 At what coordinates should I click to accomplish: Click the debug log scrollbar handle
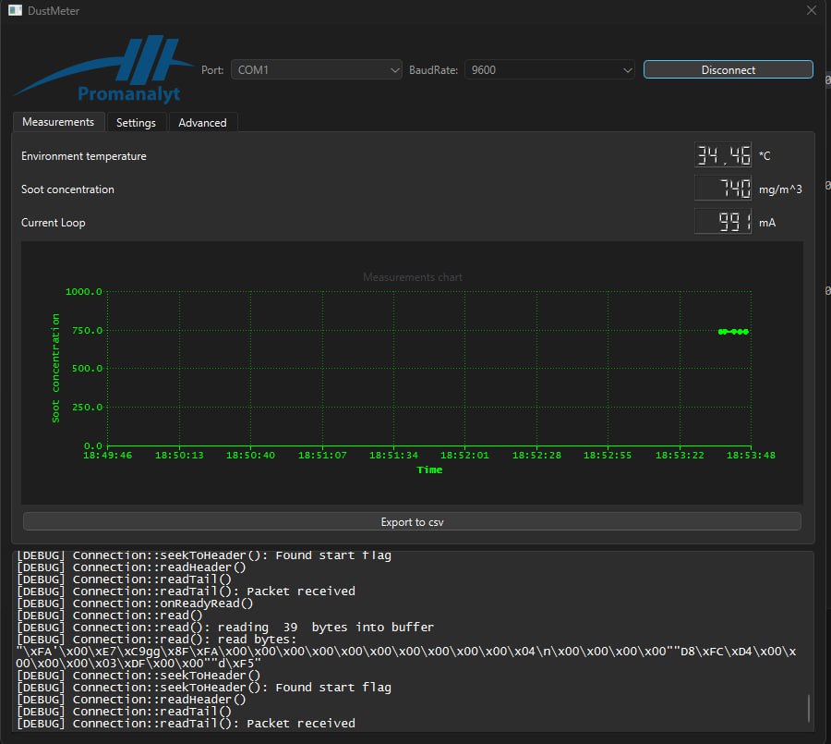pyautogui.click(x=808, y=708)
